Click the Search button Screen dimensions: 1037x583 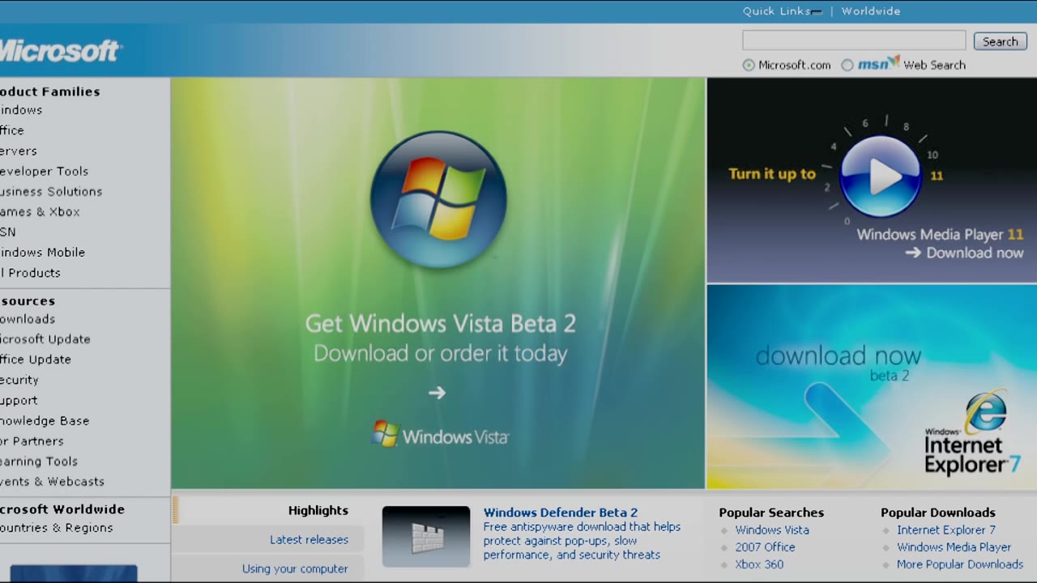pos(1001,41)
